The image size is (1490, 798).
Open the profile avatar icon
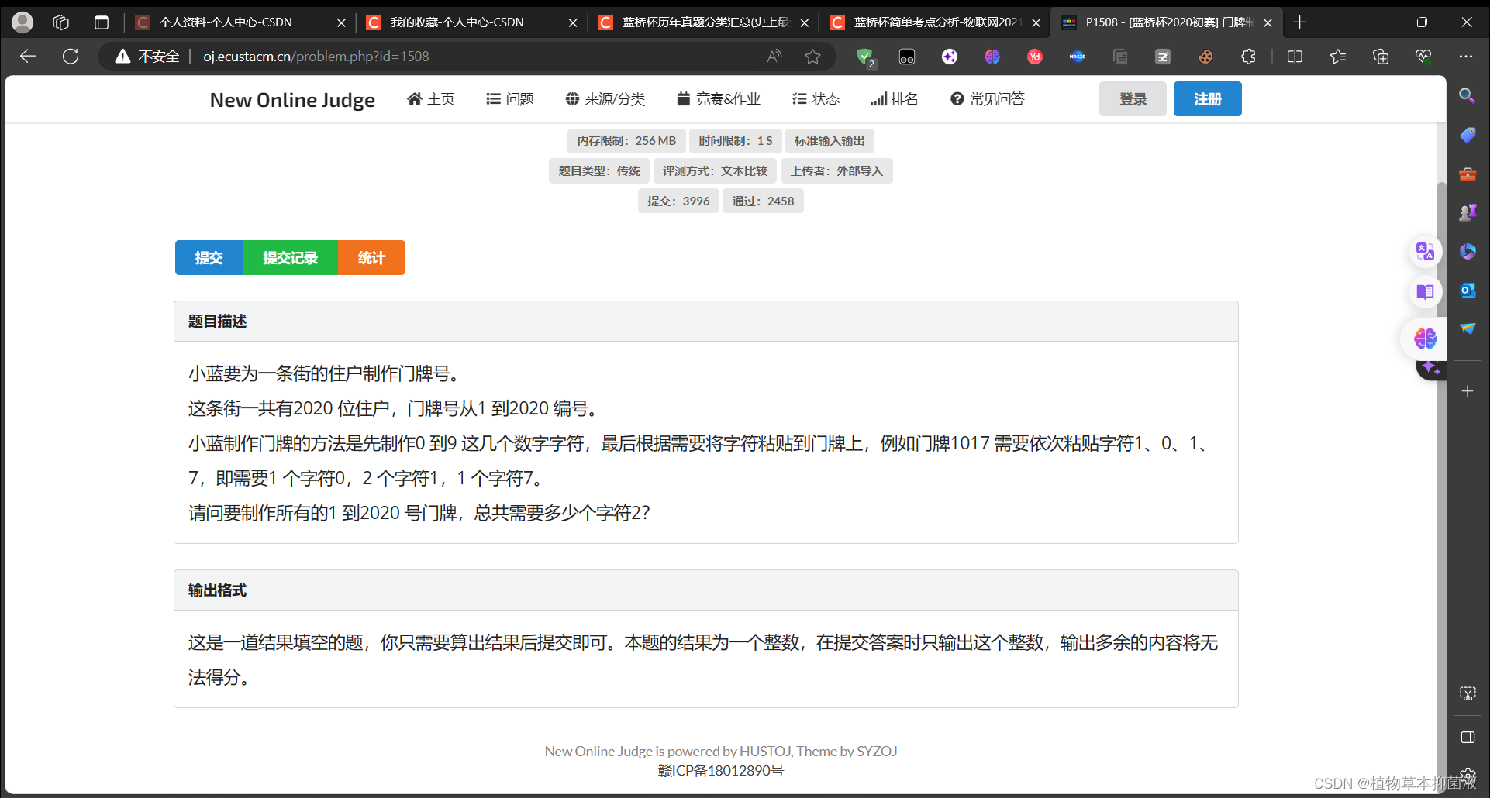22,22
